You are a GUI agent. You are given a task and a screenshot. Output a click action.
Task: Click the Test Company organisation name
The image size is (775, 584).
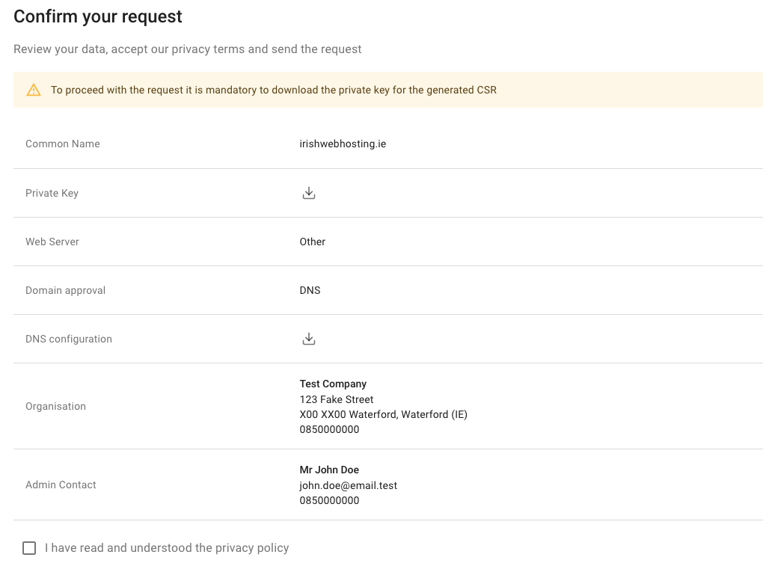click(x=333, y=384)
